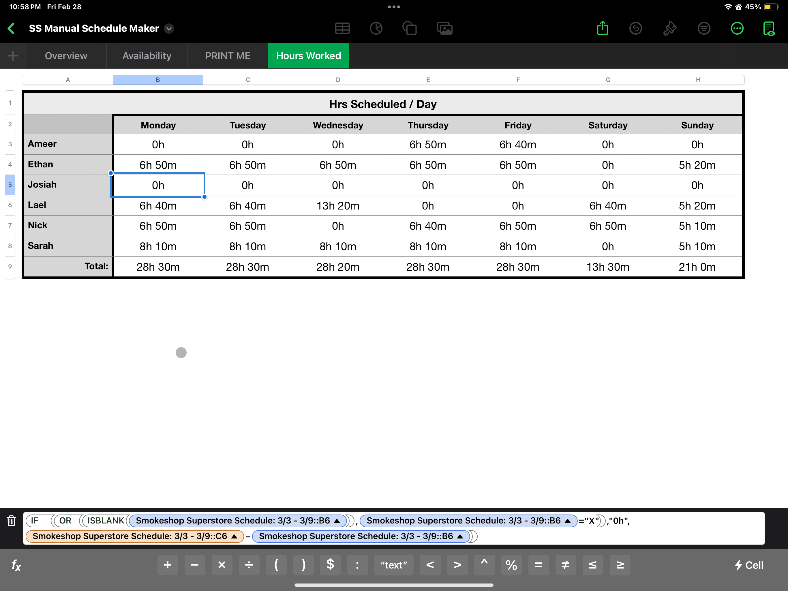Tap the insert chart icon

coord(376,29)
